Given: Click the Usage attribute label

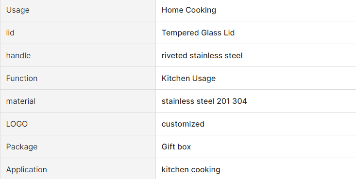Looking at the screenshot, I should [x=17, y=10].
